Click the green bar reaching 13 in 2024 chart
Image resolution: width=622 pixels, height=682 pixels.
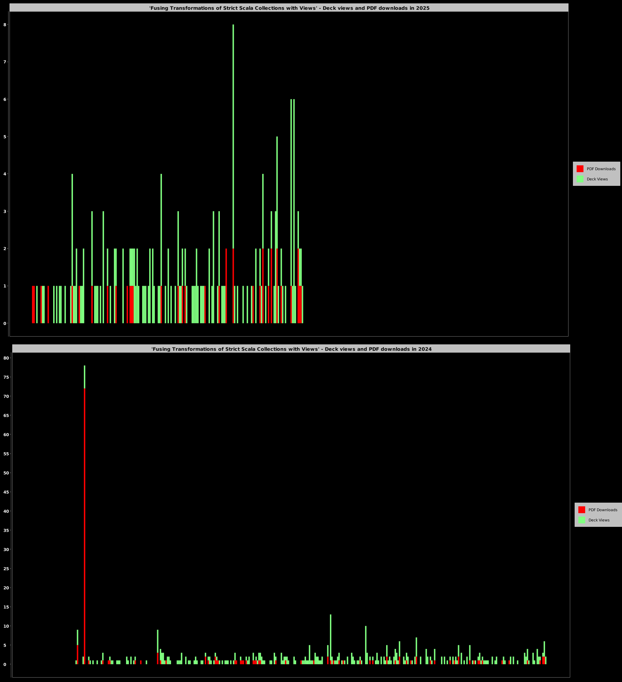pos(331,634)
